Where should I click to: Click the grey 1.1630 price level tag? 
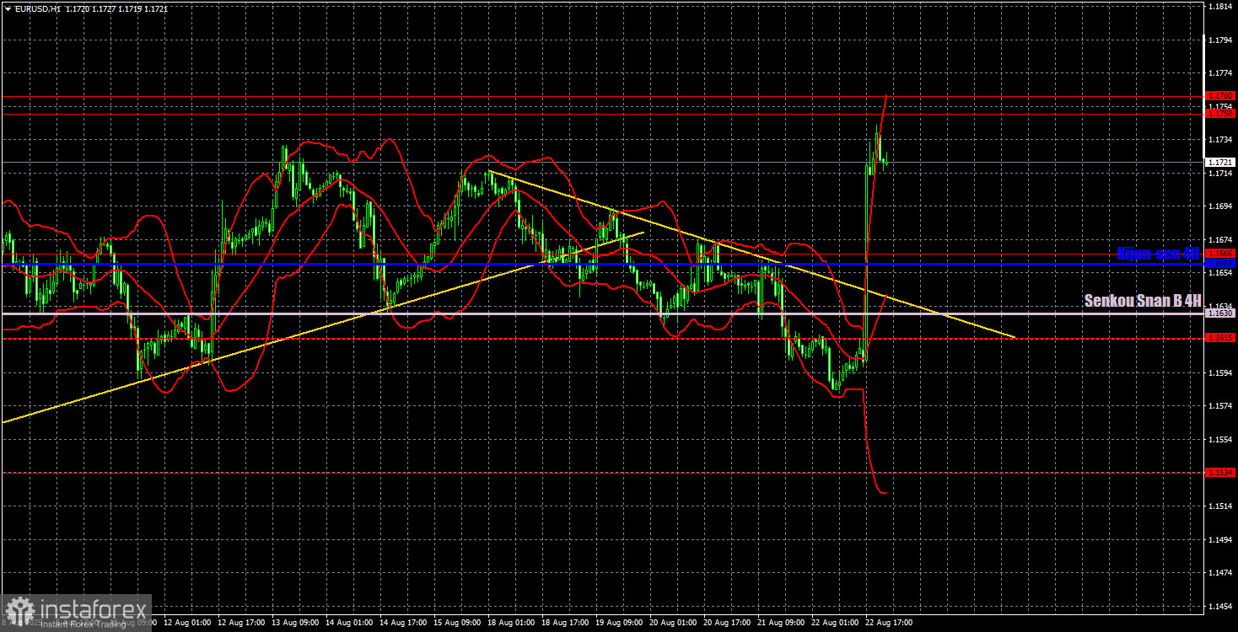[x=1220, y=313]
